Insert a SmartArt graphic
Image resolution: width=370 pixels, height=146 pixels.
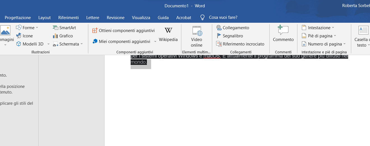coord(64,28)
